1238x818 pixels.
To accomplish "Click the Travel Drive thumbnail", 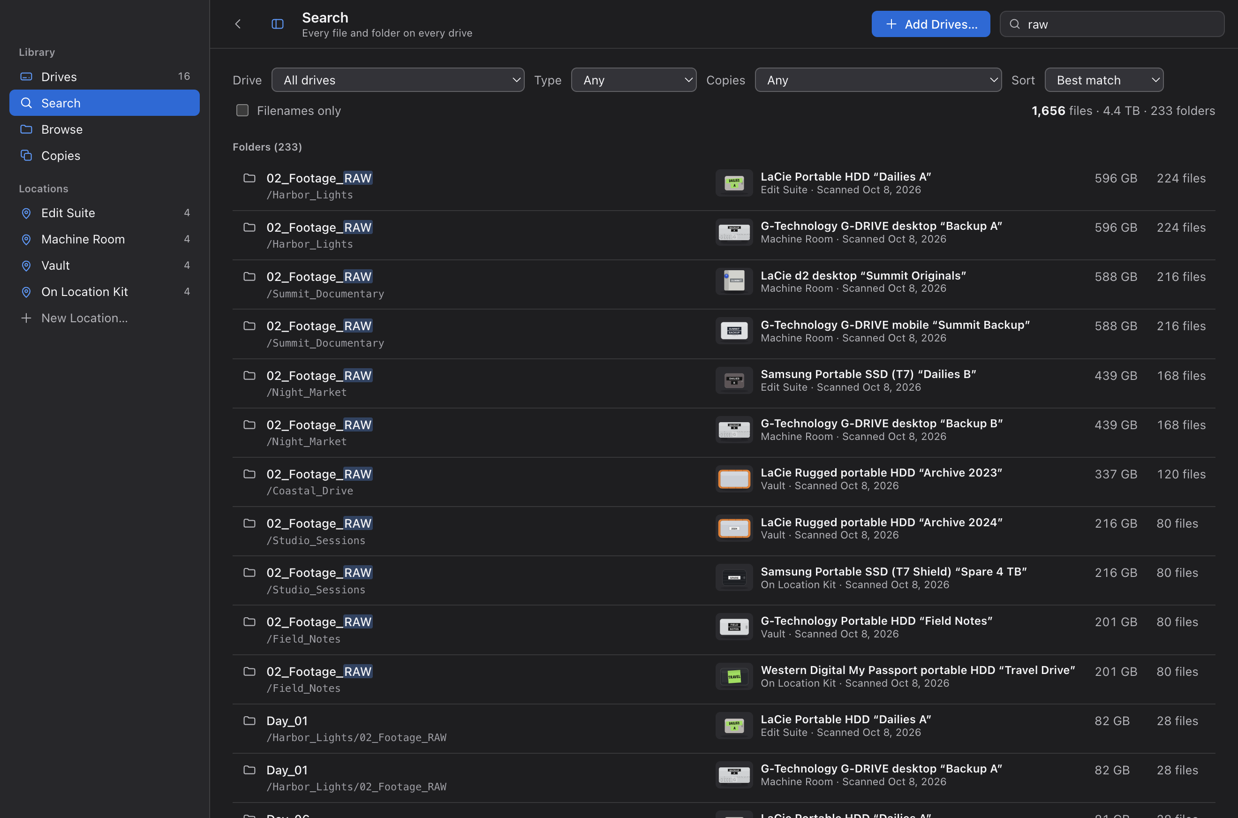I will point(734,676).
